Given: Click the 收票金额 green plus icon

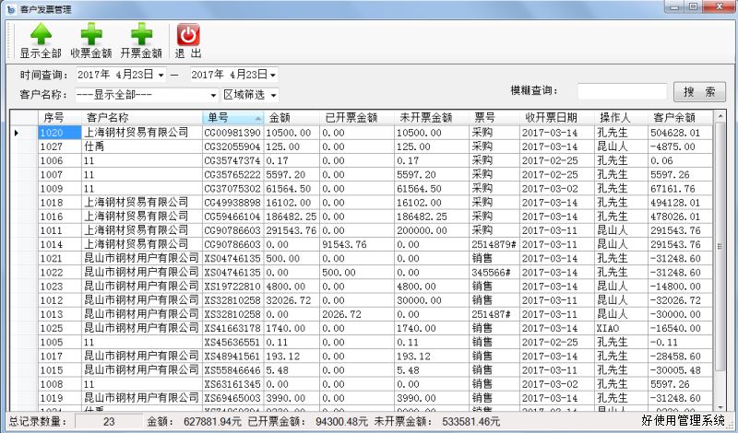Looking at the screenshot, I should click(92, 34).
